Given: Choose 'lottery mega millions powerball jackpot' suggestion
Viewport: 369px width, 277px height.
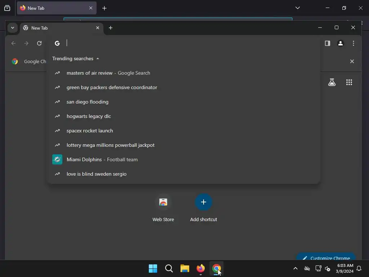Looking at the screenshot, I should point(183,145).
